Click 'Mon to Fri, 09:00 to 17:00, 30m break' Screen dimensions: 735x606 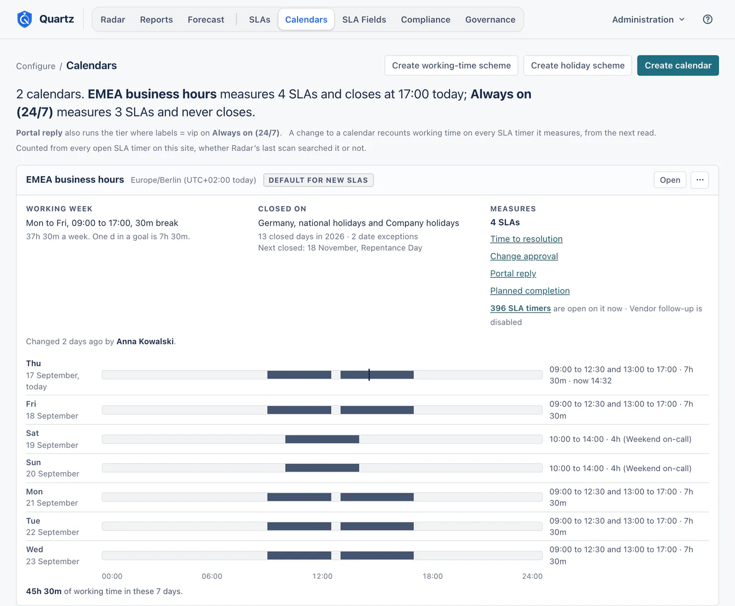pyautogui.click(x=102, y=223)
